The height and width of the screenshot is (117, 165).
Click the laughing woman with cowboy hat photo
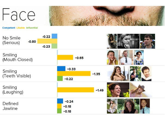[x=141, y=90]
